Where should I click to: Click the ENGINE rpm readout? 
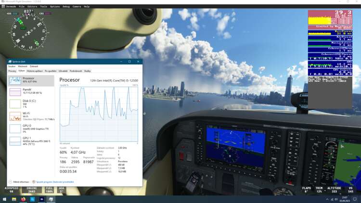click(x=32, y=190)
